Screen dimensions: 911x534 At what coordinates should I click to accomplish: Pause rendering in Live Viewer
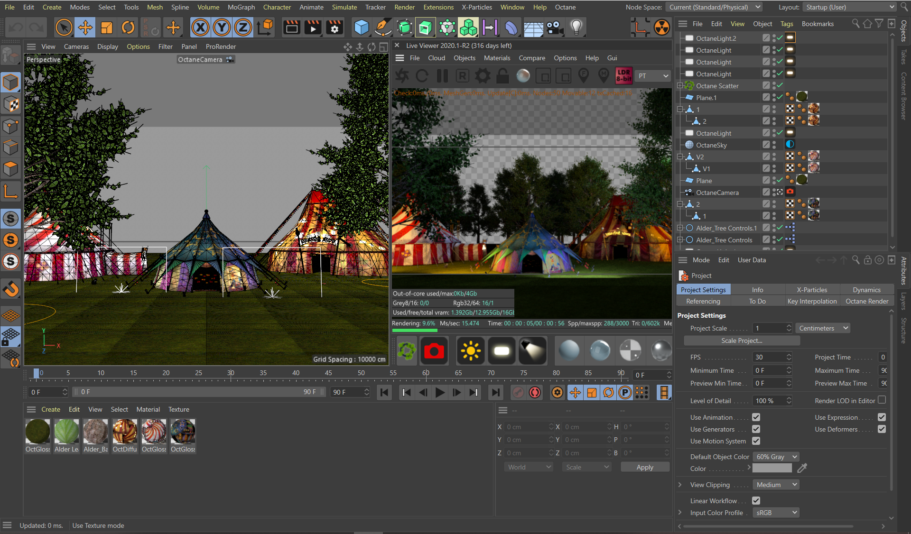pyautogui.click(x=442, y=76)
